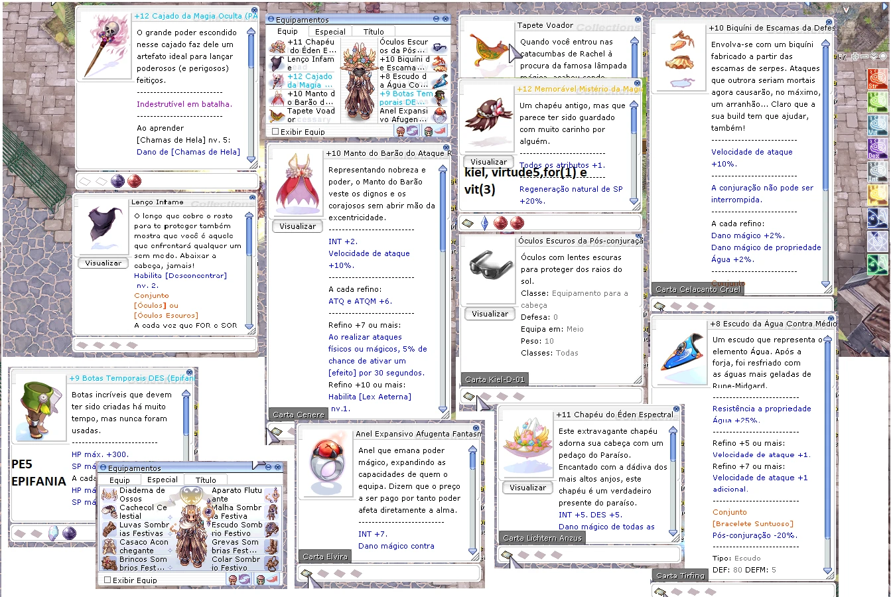Switch to Equip tab in bottom Equipamentos window
The width and height of the screenshot is (891, 597).
(119, 480)
